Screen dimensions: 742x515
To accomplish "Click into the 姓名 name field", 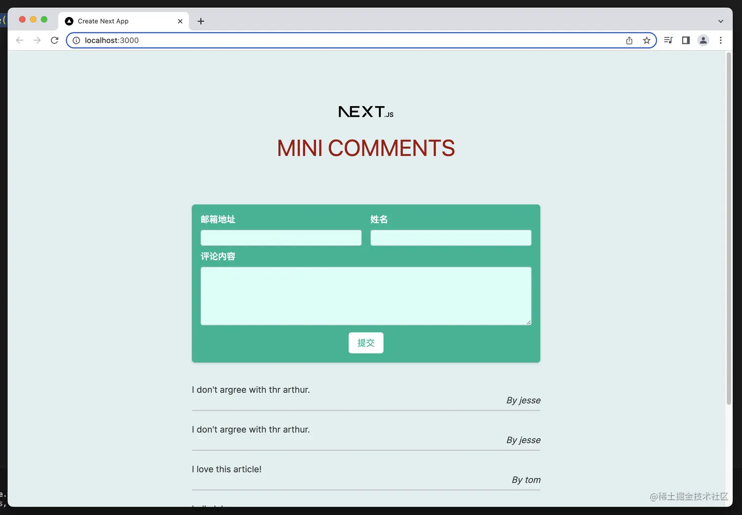I will tap(450, 238).
